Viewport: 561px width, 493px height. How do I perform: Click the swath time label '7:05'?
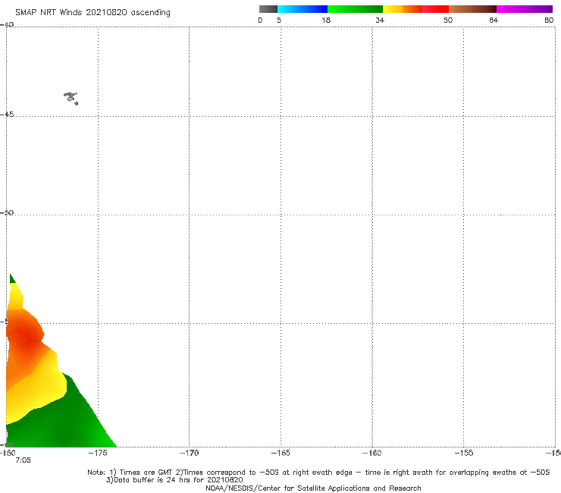click(x=23, y=460)
